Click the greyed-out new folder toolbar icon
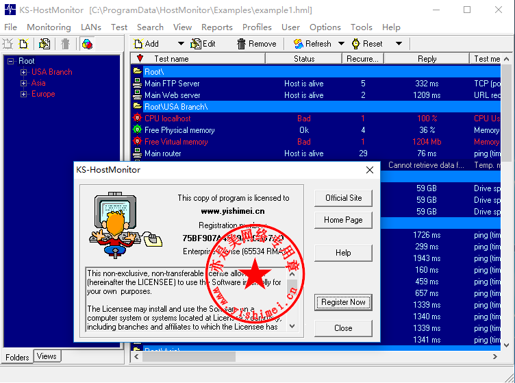The image size is (515, 383). [8, 44]
